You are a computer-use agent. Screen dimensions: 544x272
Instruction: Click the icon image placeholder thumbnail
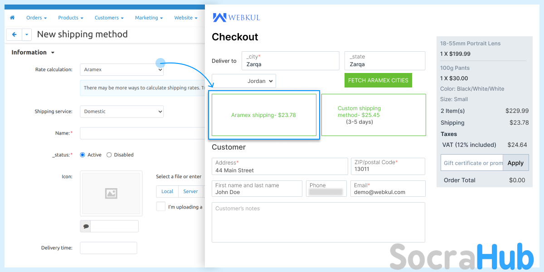pyautogui.click(x=111, y=194)
